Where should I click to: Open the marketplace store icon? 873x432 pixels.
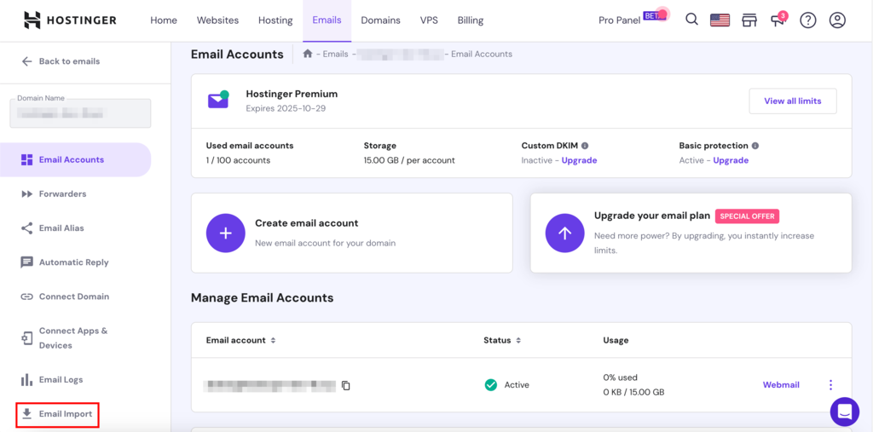pyautogui.click(x=749, y=20)
